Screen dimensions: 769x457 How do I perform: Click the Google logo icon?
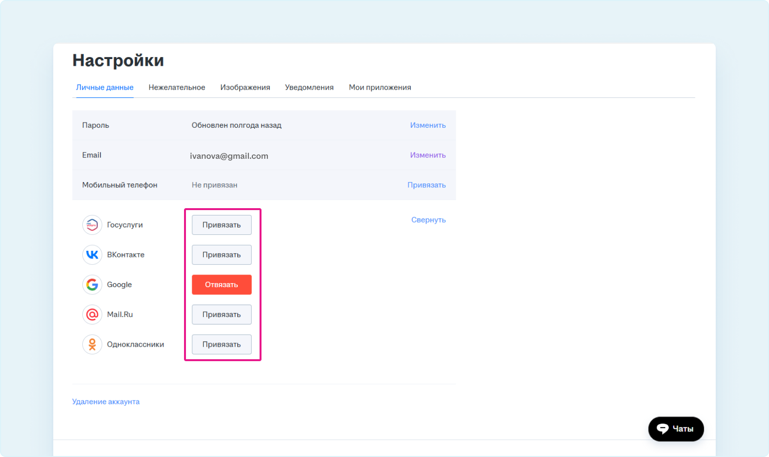pyautogui.click(x=92, y=285)
